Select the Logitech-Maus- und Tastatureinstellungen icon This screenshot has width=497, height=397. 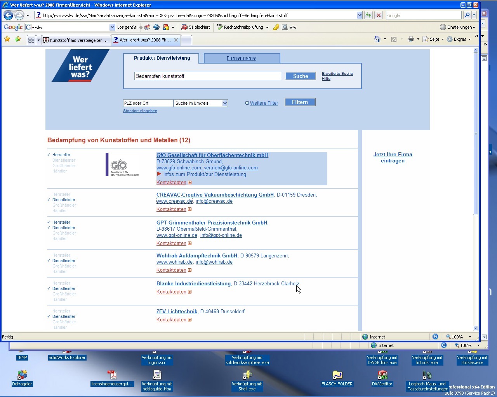tap(427, 381)
